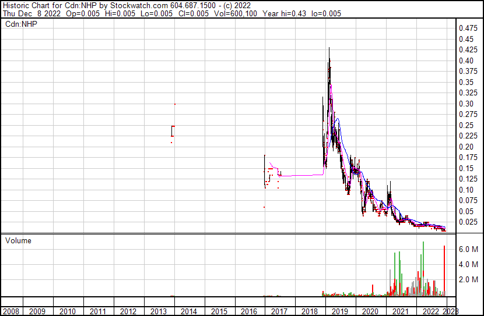Click the Cdn:NHP symbol label inside chart
This screenshot has height=316, width=484.
(20, 24)
